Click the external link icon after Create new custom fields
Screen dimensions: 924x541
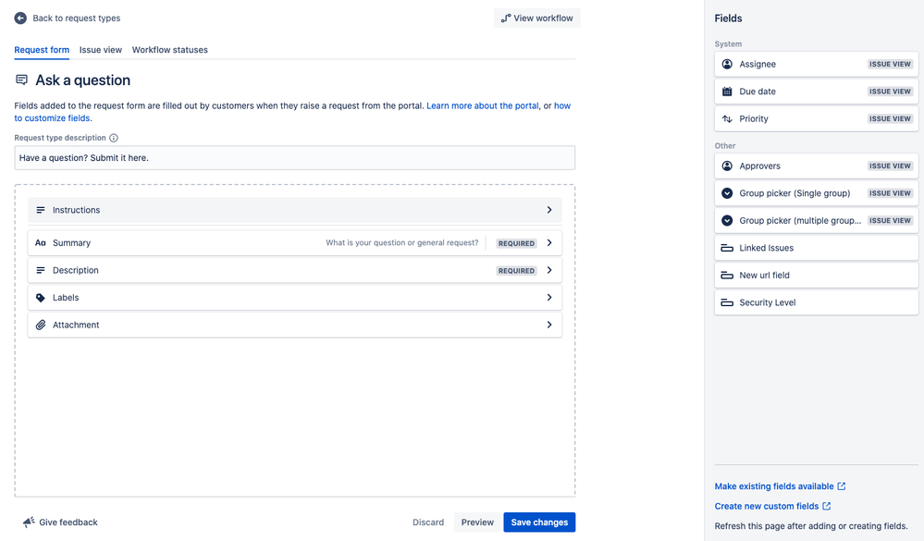[827, 506]
